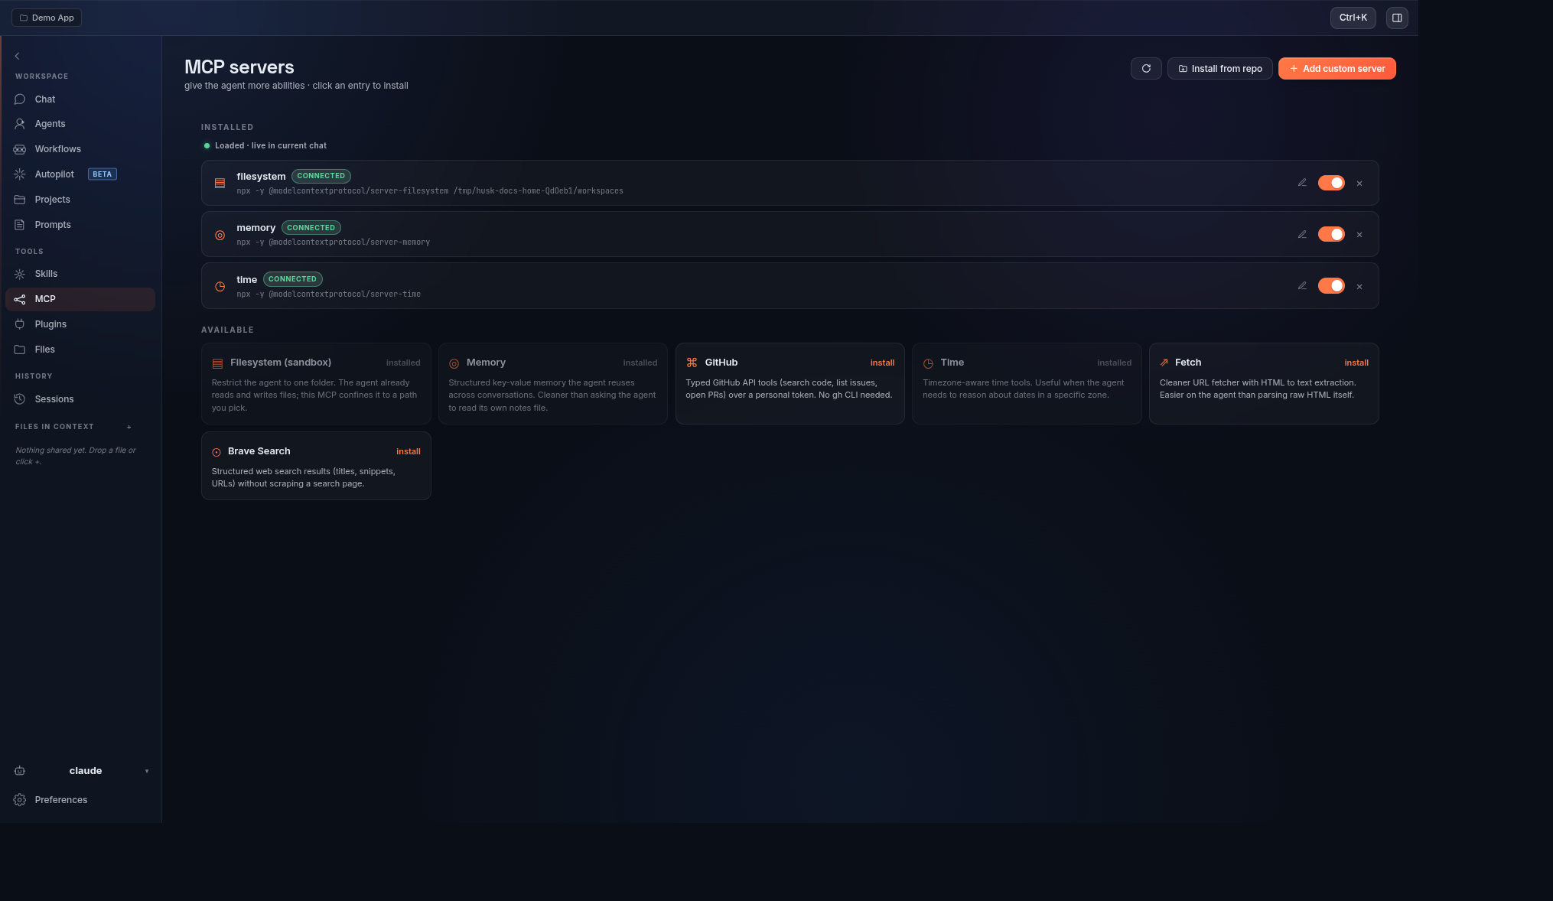This screenshot has width=1553, height=901.
Task: Click the BETA badge next to Autopilot
Action: (x=103, y=174)
